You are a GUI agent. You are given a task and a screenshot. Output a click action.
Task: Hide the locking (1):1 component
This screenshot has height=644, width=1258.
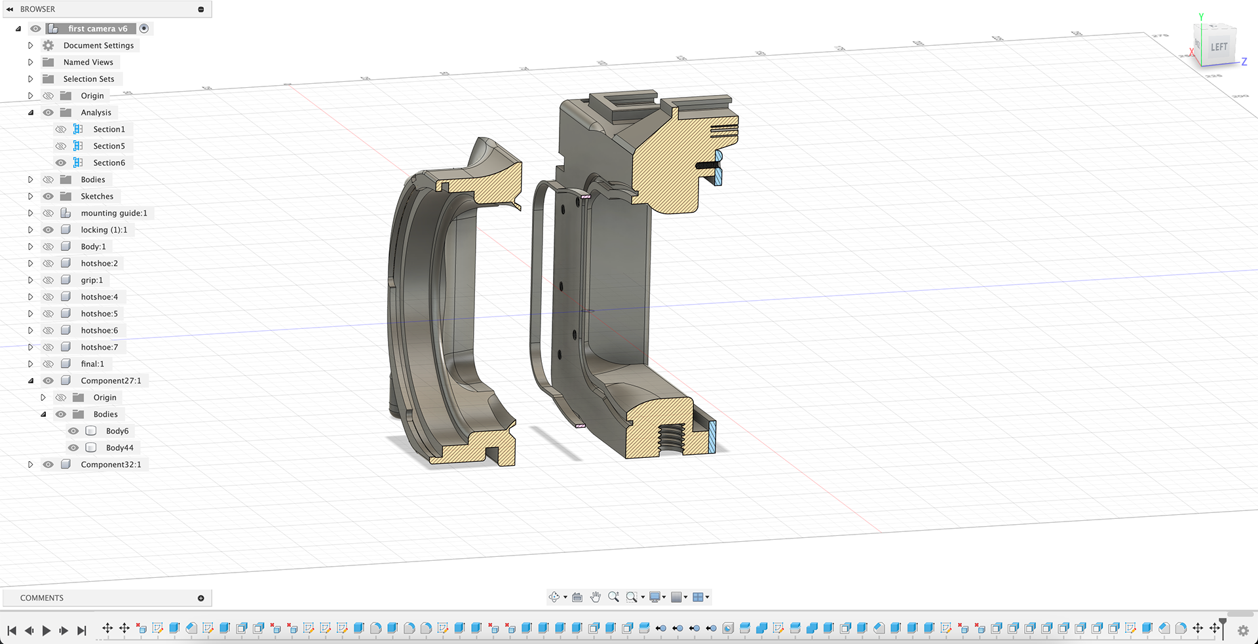point(48,230)
